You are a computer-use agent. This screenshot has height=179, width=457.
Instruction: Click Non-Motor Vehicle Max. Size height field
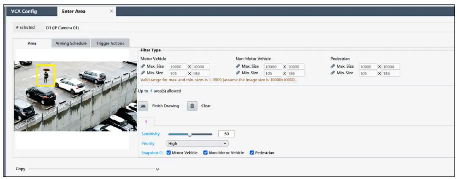[x=296, y=67]
